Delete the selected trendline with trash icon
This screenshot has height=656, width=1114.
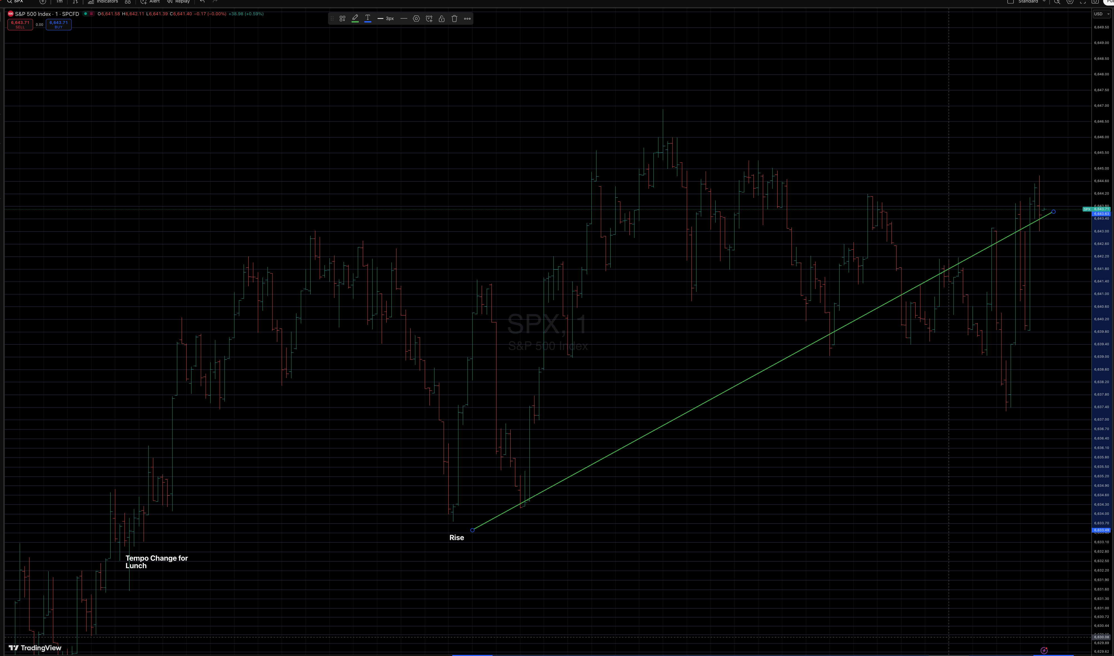tap(454, 19)
